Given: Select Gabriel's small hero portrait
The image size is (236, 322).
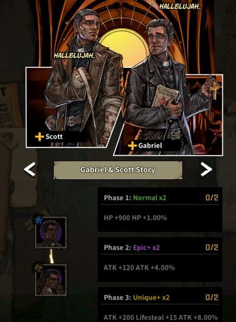Looking at the screenshot, I should [x=51, y=232].
